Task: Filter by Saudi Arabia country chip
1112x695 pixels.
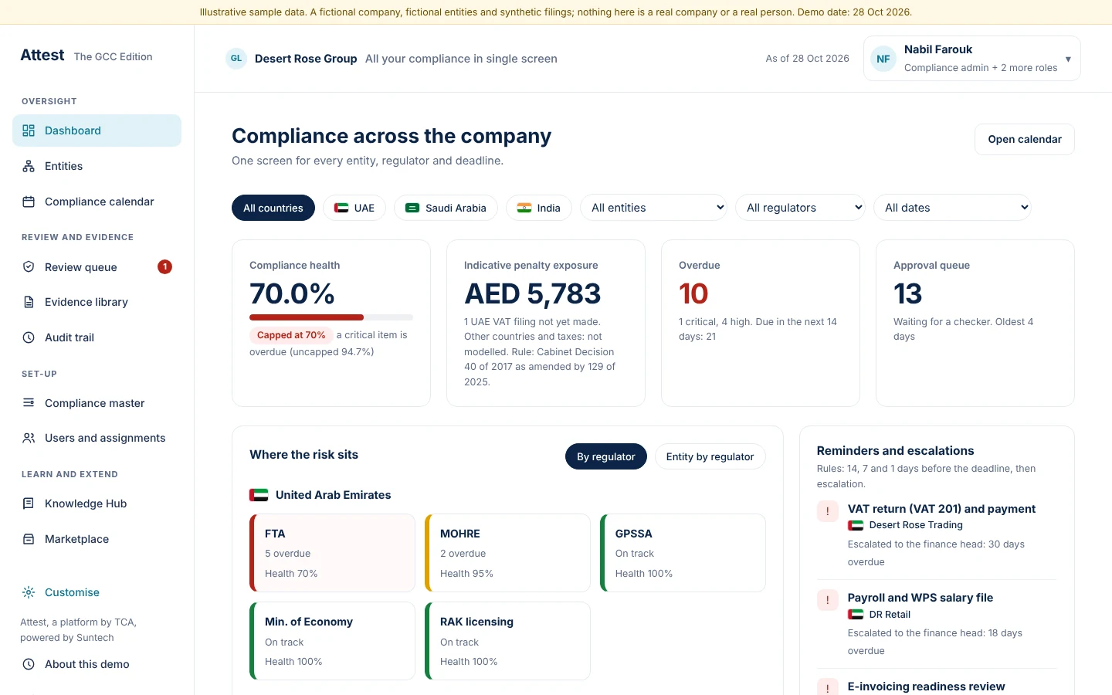Action: pos(446,208)
